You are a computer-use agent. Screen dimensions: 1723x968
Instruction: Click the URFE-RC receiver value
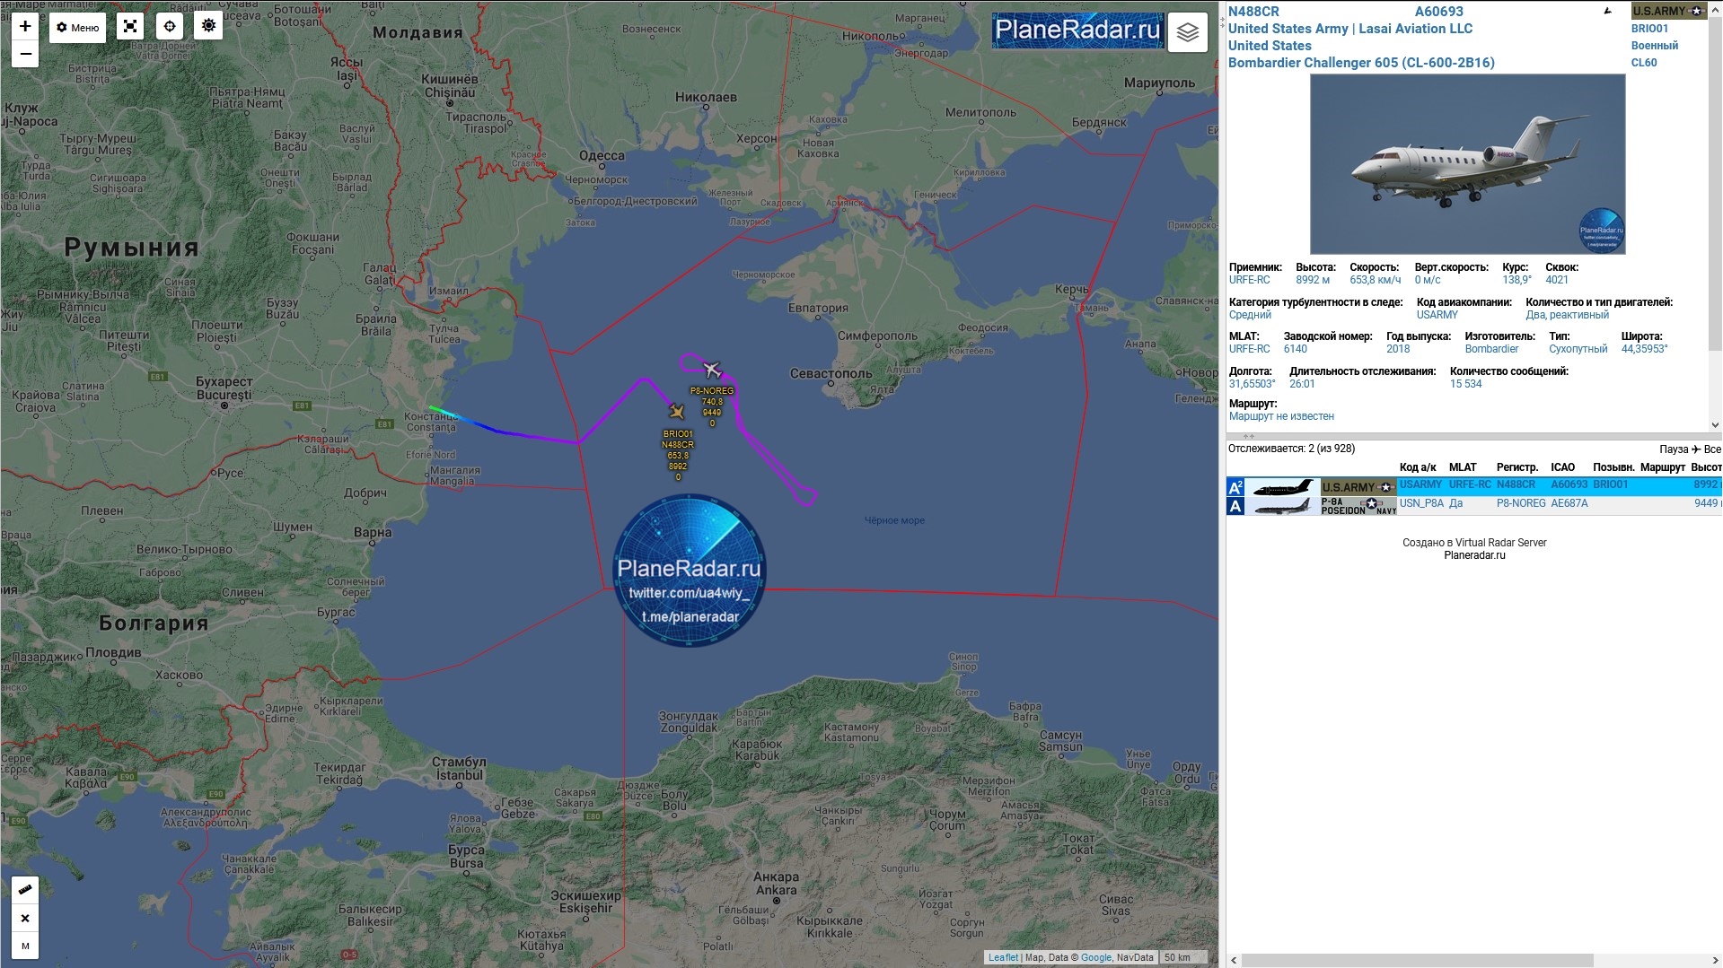(x=1250, y=280)
